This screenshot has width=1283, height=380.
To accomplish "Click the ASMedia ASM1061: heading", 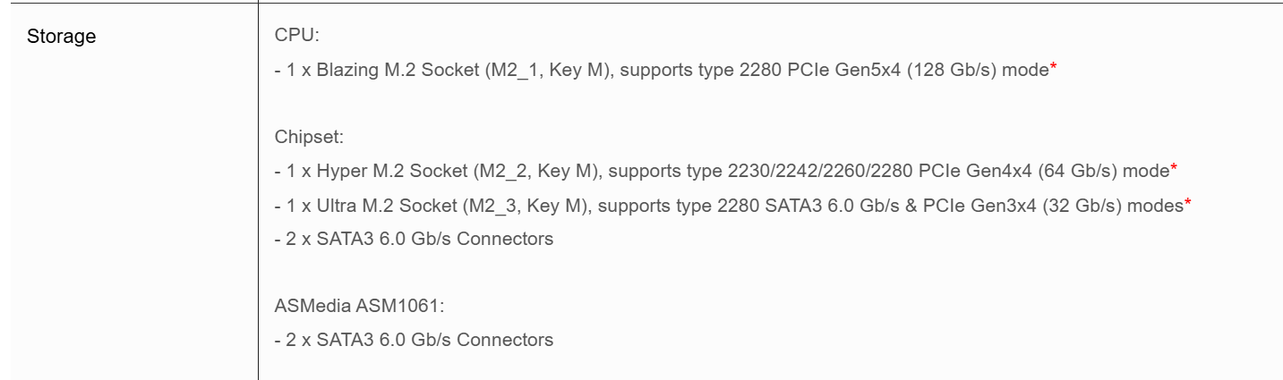I will pos(359,307).
